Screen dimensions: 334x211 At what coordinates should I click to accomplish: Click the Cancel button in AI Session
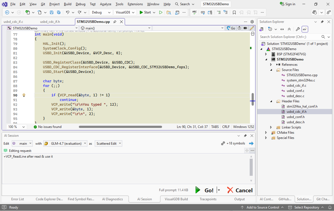240,190
